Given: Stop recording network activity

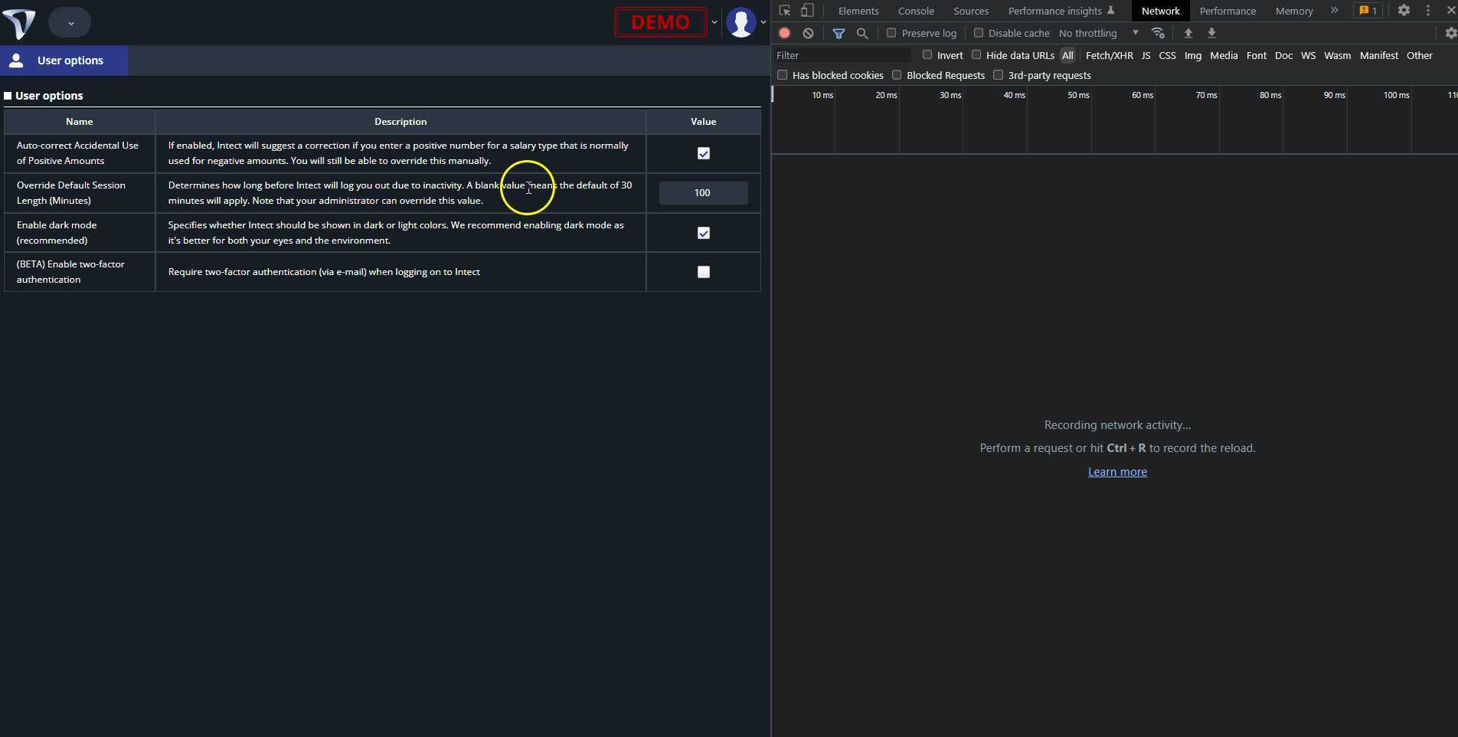Looking at the screenshot, I should (784, 33).
